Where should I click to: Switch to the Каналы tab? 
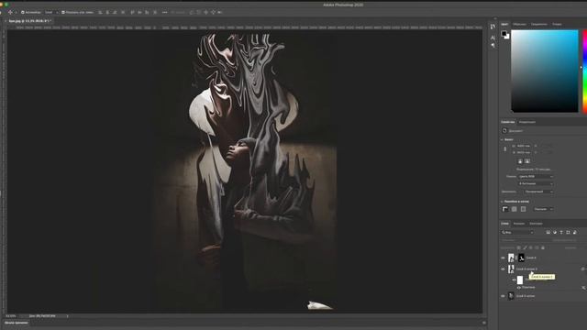[519, 224]
